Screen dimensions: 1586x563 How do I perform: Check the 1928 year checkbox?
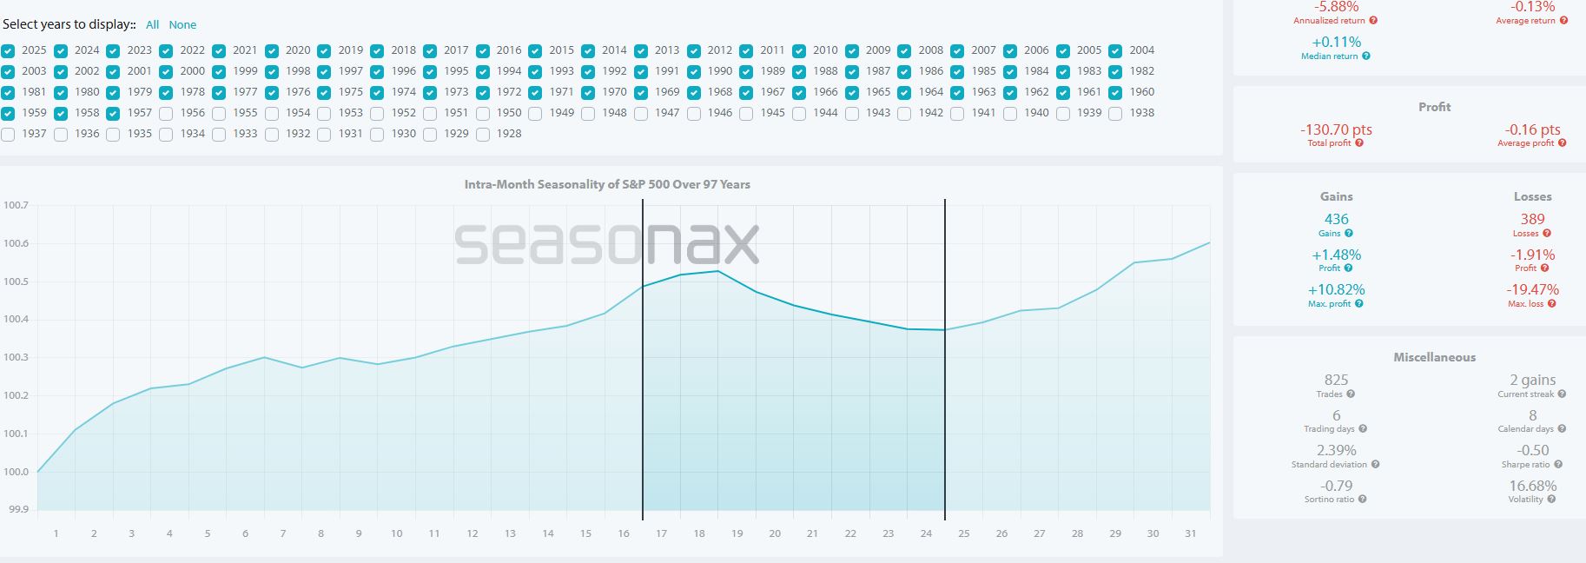(x=483, y=134)
